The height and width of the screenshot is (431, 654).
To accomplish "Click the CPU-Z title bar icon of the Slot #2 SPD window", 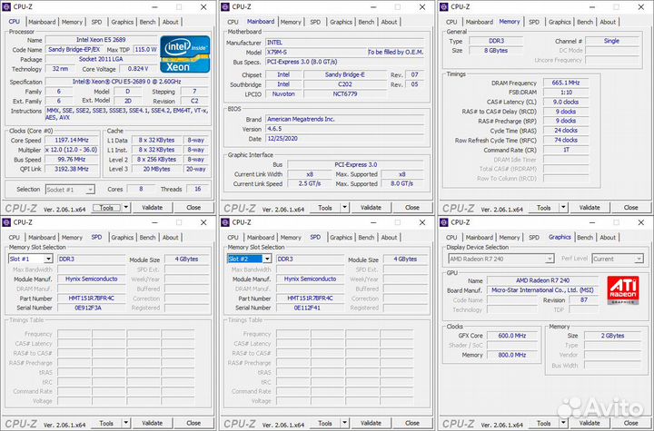I will [225, 222].
